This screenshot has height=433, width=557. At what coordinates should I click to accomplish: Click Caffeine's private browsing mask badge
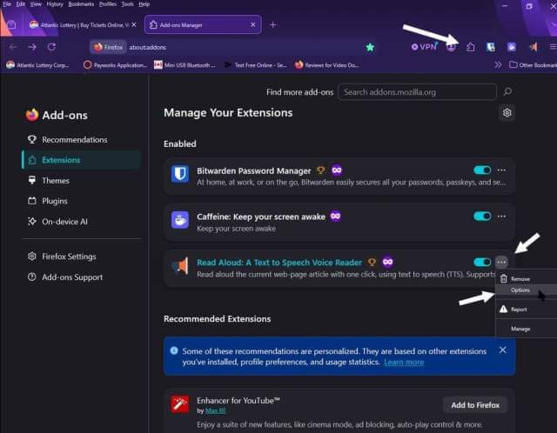[x=335, y=216]
